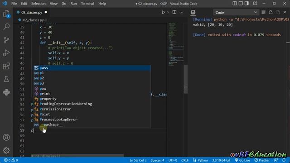Image resolution: width=290 pixels, height=163 pixels.
Task: Choose 'PermissionError' suggestion
Action: pyautogui.click(x=92, y=109)
